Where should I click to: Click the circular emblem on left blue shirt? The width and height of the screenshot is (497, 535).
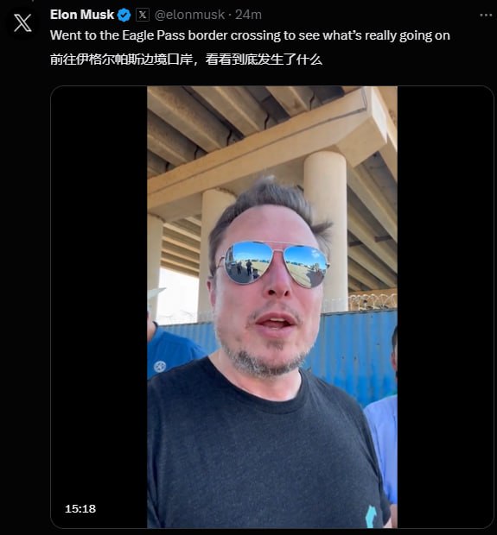tap(160, 367)
